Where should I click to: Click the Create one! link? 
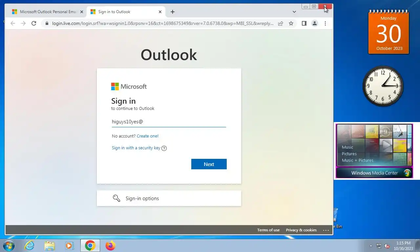pyautogui.click(x=148, y=136)
